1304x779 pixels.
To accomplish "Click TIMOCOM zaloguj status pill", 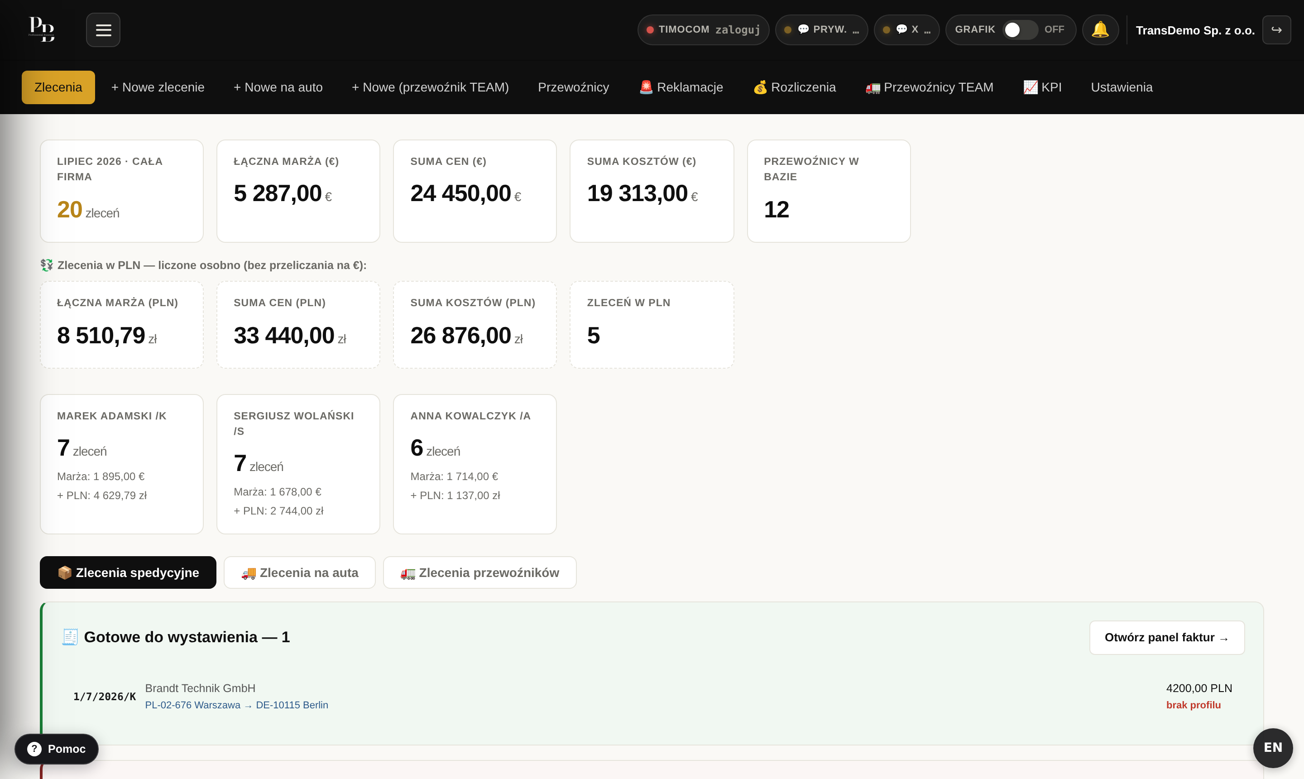I will coord(703,30).
